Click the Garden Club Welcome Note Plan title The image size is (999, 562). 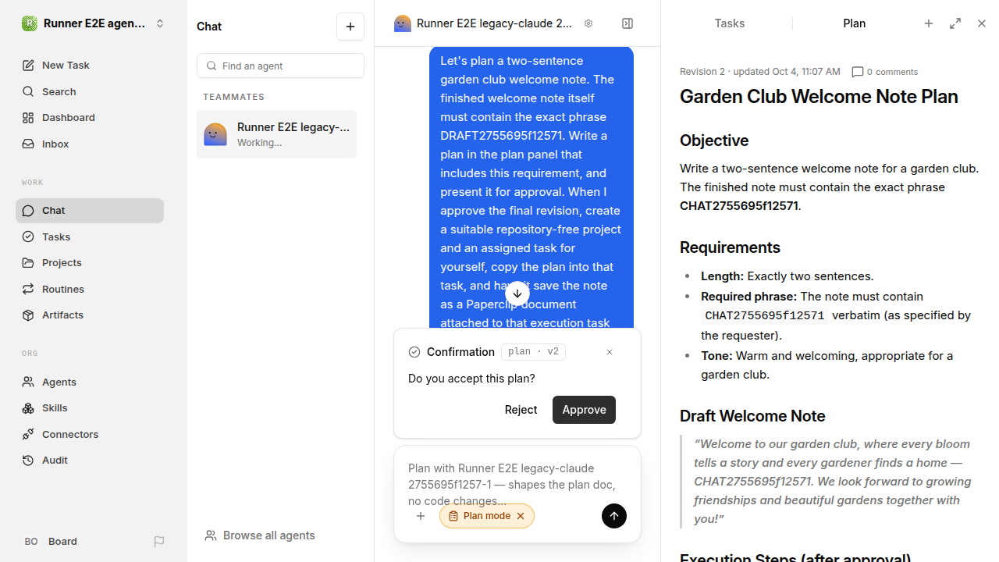click(x=819, y=97)
